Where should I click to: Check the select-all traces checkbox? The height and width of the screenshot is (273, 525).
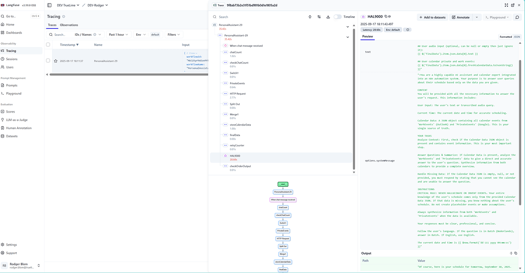pyautogui.click(x=48, y=44)
